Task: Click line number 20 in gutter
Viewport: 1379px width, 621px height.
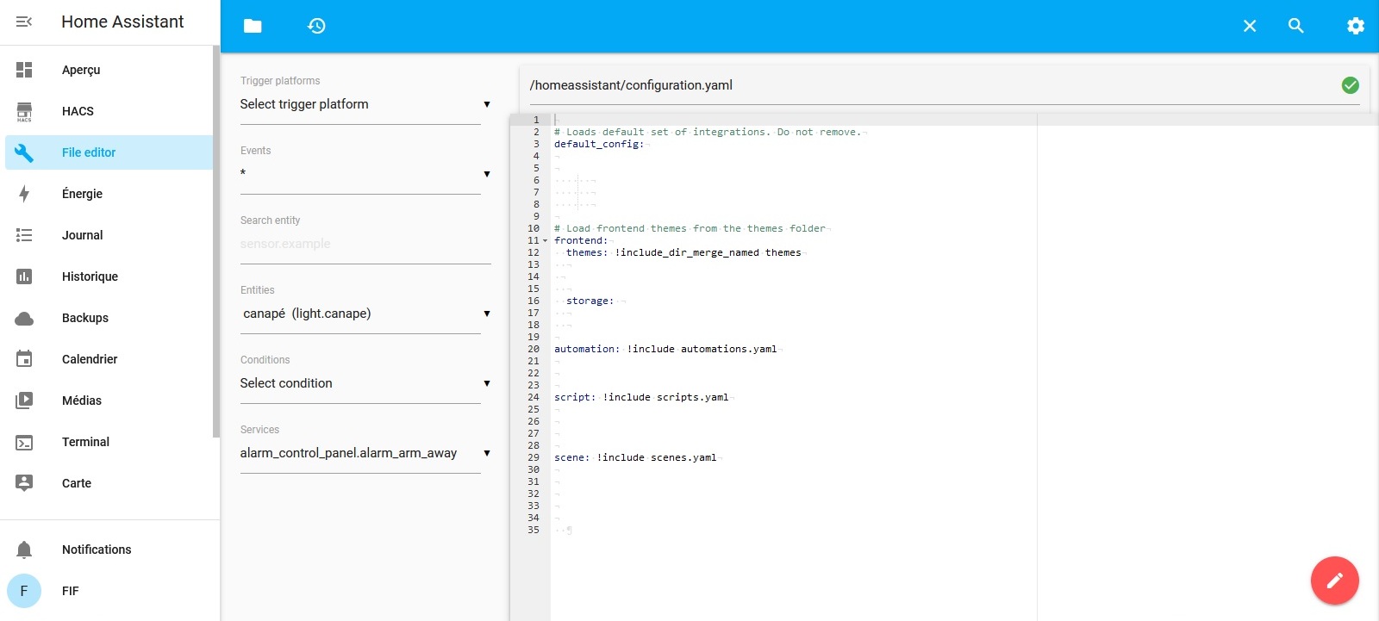Action: [534, 349]
